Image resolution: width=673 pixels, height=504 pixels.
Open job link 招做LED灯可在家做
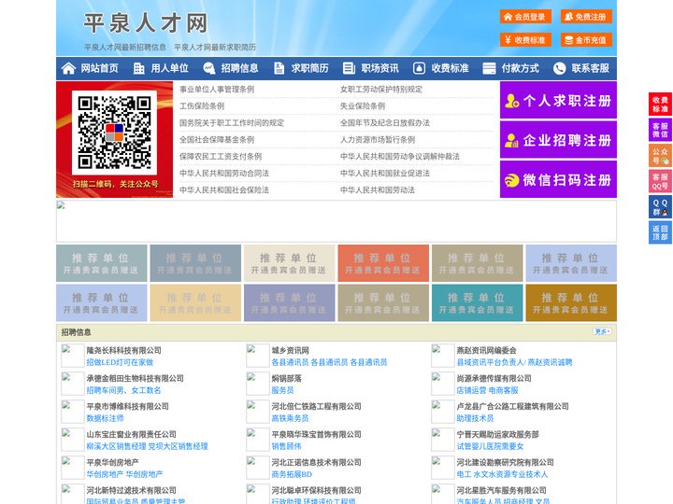click(120, 362)
